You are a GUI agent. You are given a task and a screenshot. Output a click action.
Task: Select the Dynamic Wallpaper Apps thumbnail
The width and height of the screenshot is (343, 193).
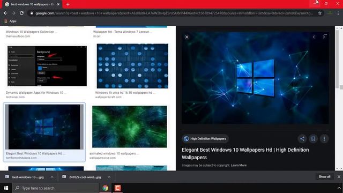click(47, 66)
